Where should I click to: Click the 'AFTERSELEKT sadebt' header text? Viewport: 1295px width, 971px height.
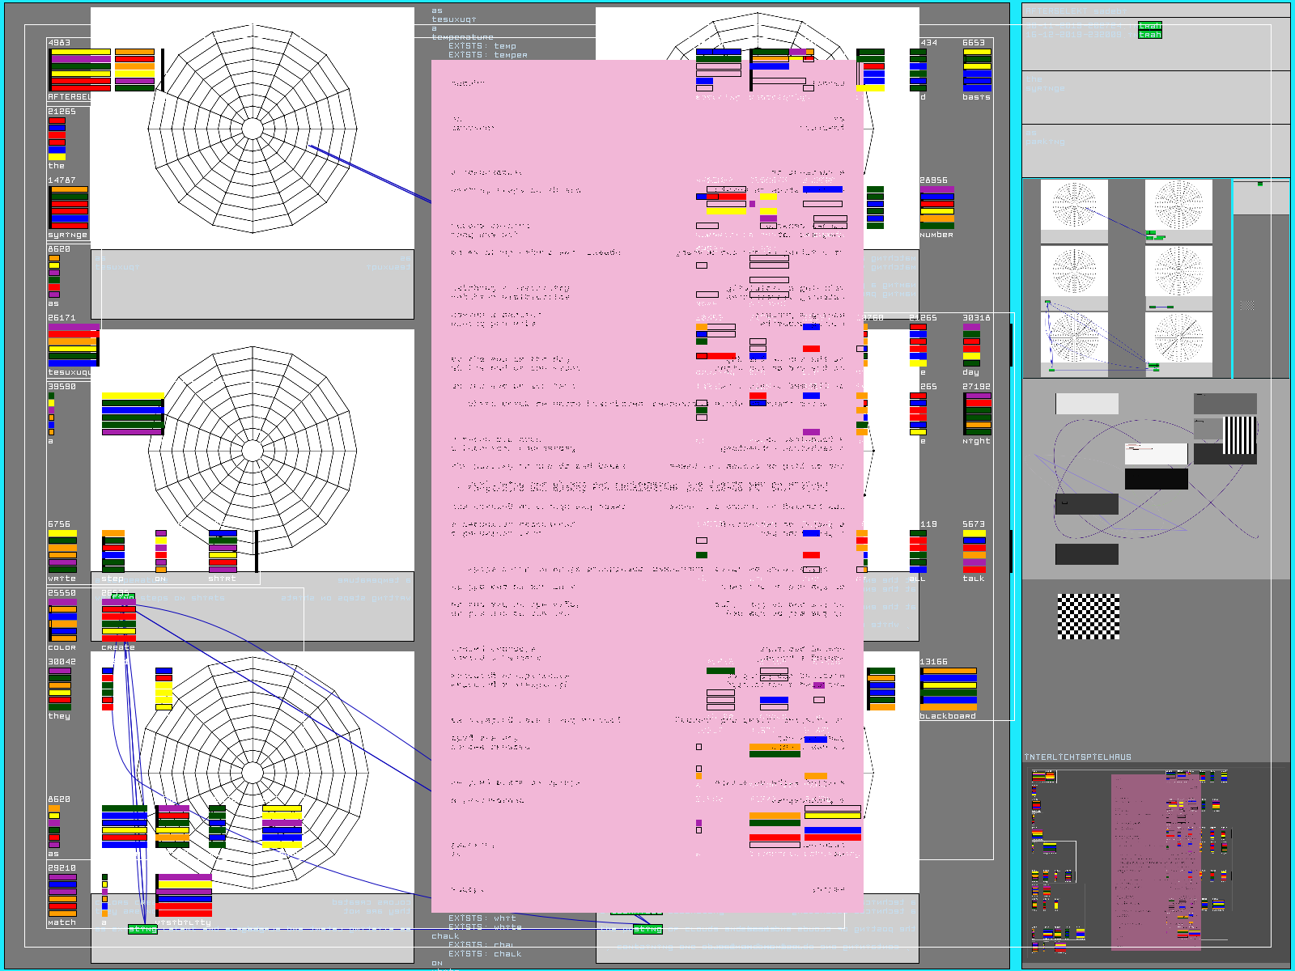point(1078,11)
